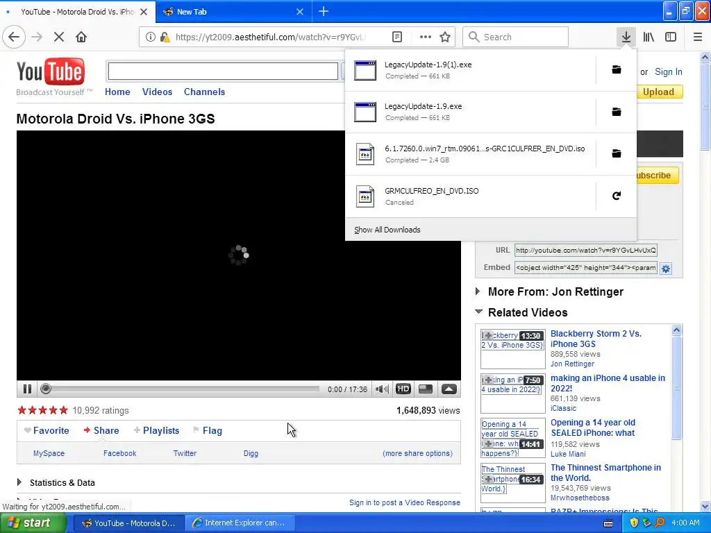711x533 pixels.
Task: Open 'The Thinnest Smartphone in the World' video
Action: pos(605,473)
